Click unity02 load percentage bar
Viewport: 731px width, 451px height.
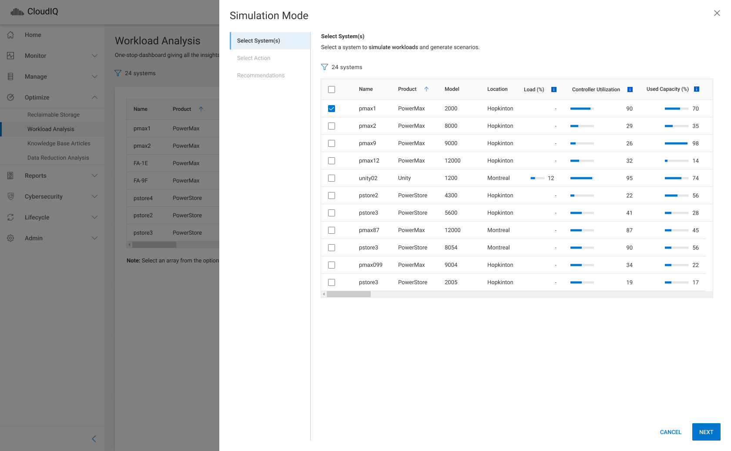point(537,178)
